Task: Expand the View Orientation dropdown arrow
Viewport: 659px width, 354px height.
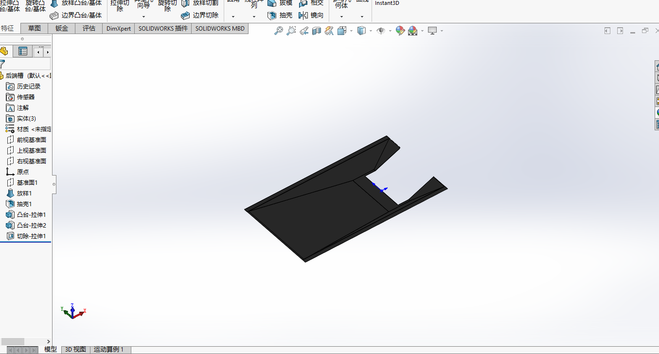Action: [x=351, y=31]
